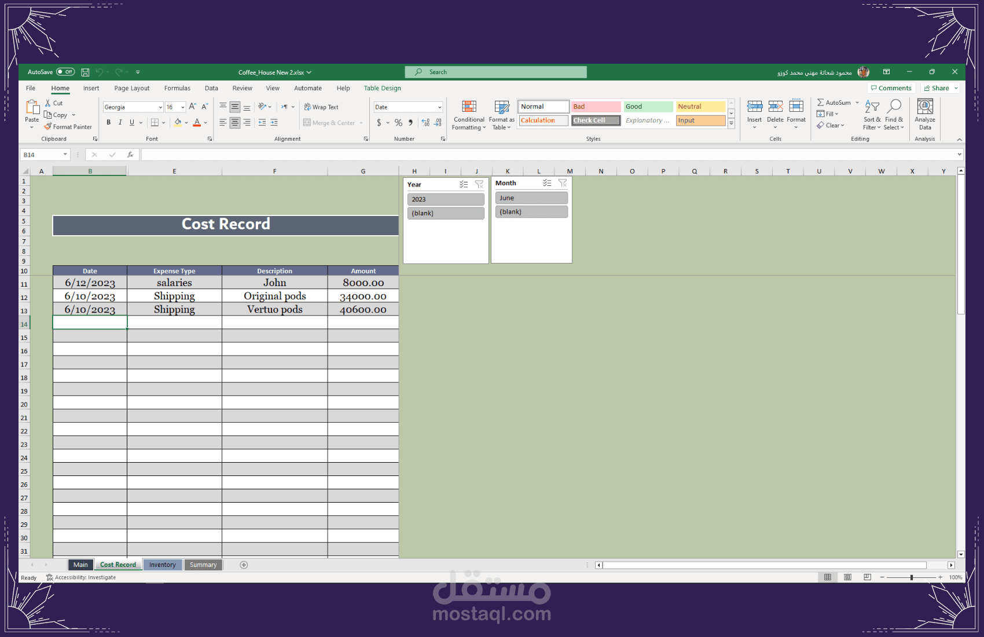The height and width of the screenshot is (637, 984).
Task: Apply the Neutral cell style swatch
Action: click(x=700, y=107)
